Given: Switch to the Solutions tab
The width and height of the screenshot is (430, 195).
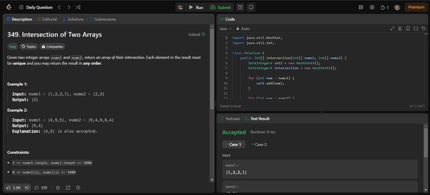Looking at the screenshot, I should [x=73, y=19].
